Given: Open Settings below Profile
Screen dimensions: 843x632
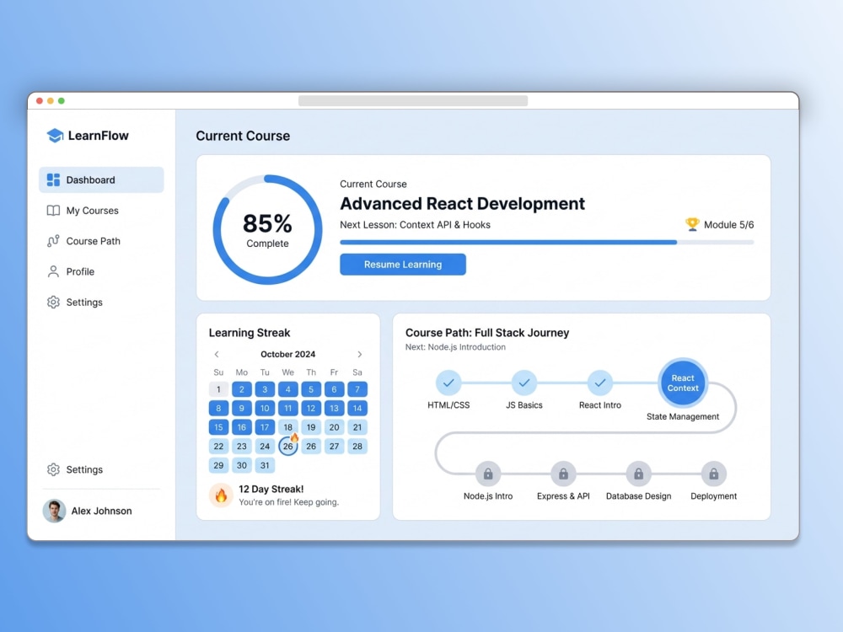Looking at the screenshot, I should tap(101, 302).
